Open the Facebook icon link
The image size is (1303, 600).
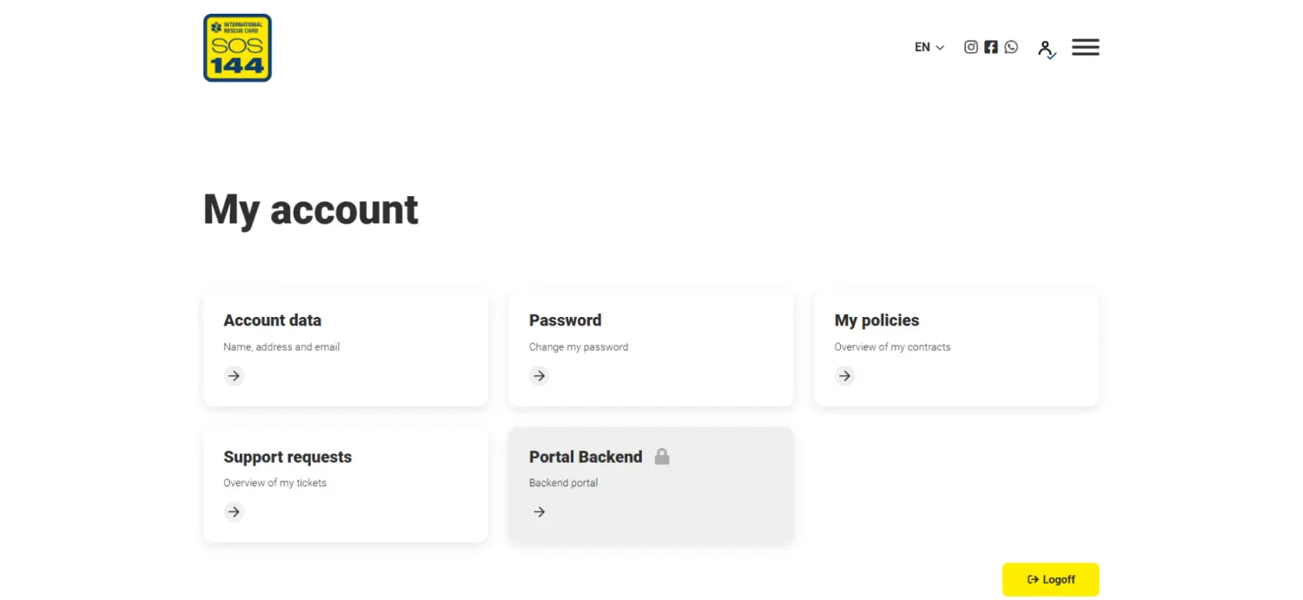[991, 47]
